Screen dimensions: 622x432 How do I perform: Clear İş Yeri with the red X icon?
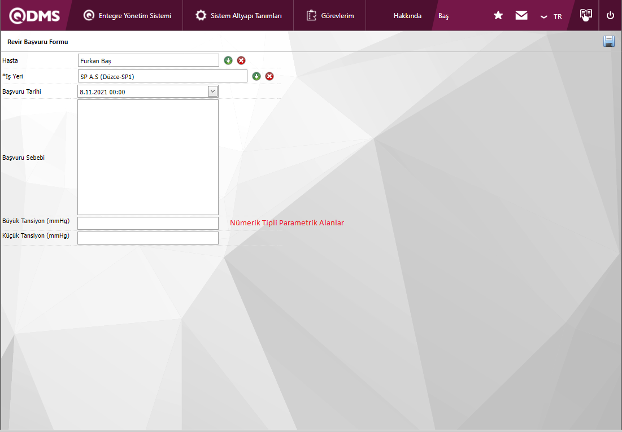tap(269, 76)
